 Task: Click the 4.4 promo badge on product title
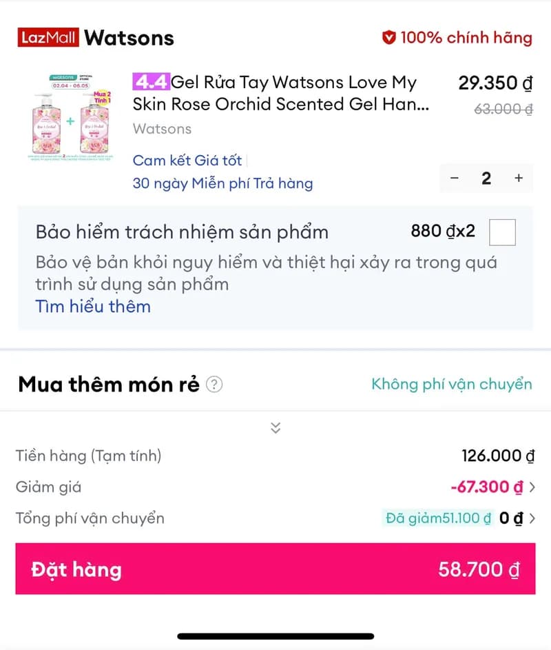pyautogui.click(x=151, y=81)
